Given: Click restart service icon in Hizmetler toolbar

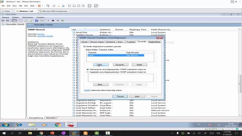Looking at the screenshot, I should tap(63, 20).
